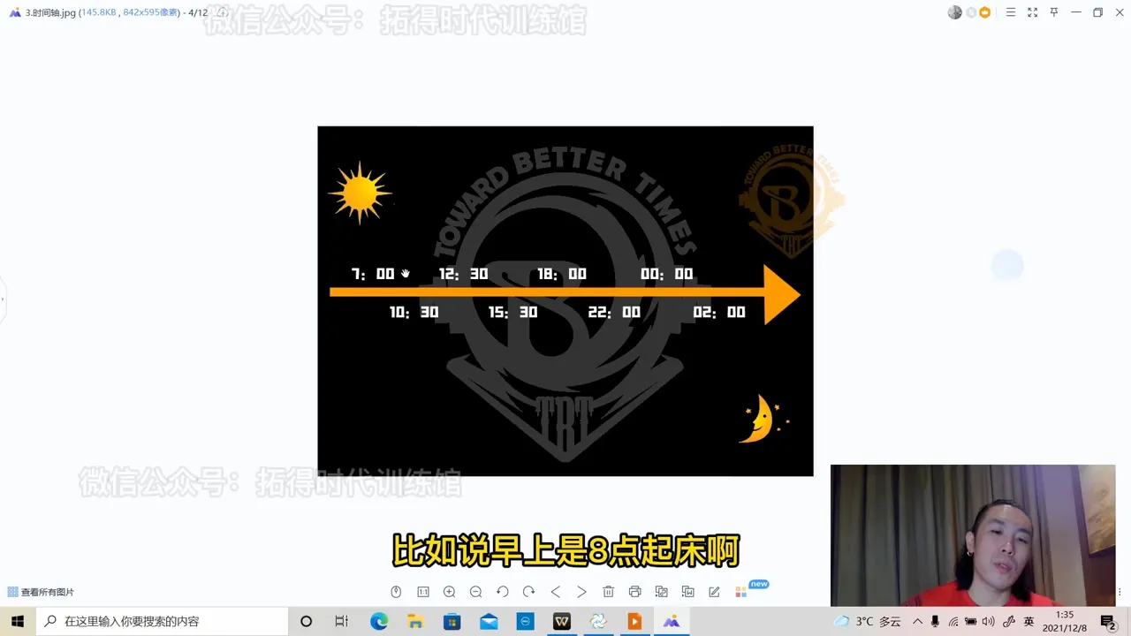Expand hidden system tray icons
This screenshot has height=636, width=1131.
[x=917, y=622]
